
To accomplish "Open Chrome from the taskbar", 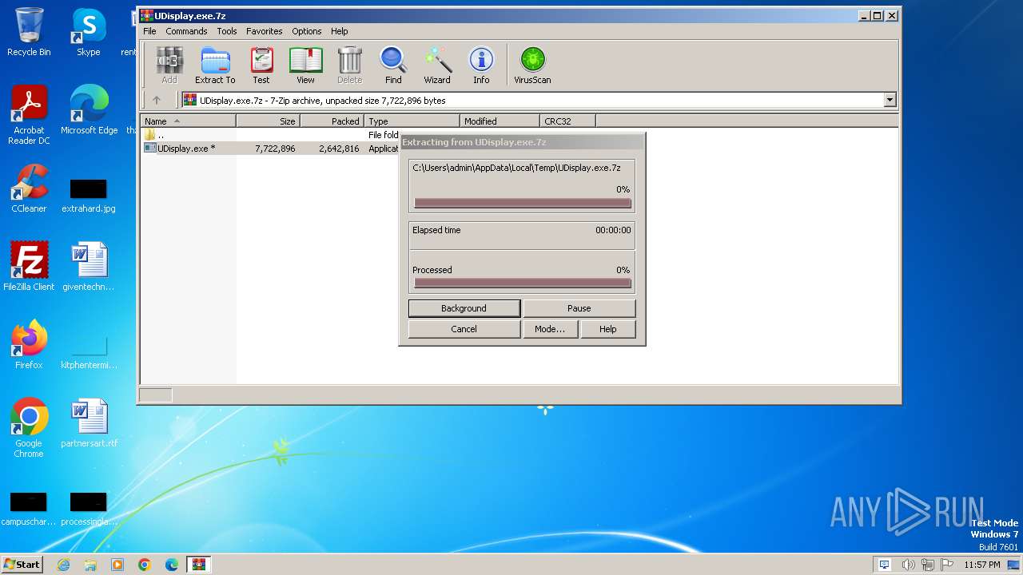I will [x=145, y=565].
